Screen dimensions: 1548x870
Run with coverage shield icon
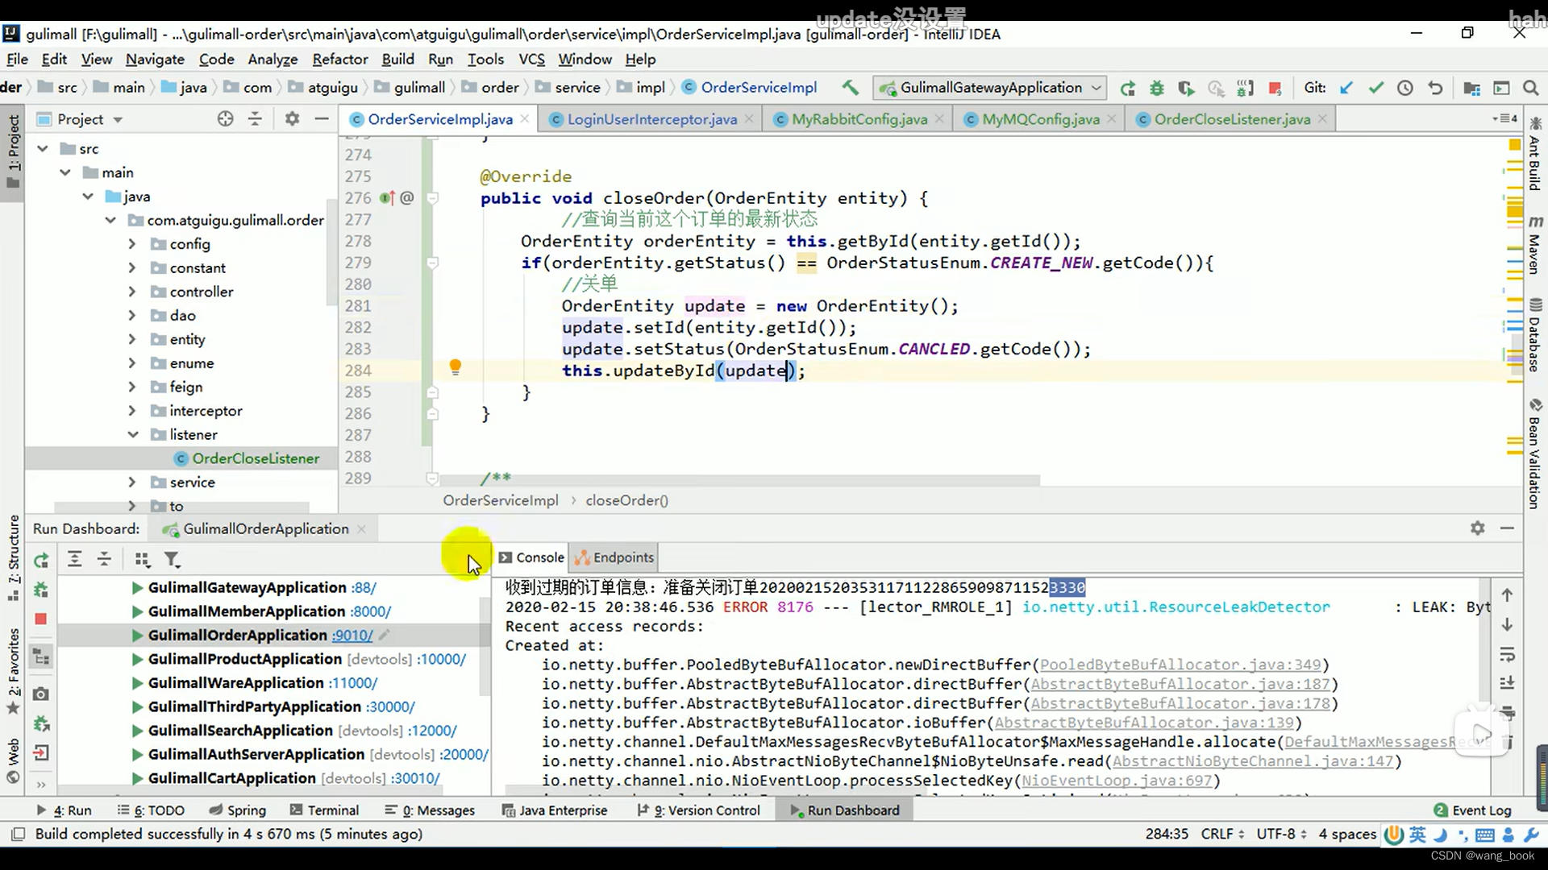1185,88
